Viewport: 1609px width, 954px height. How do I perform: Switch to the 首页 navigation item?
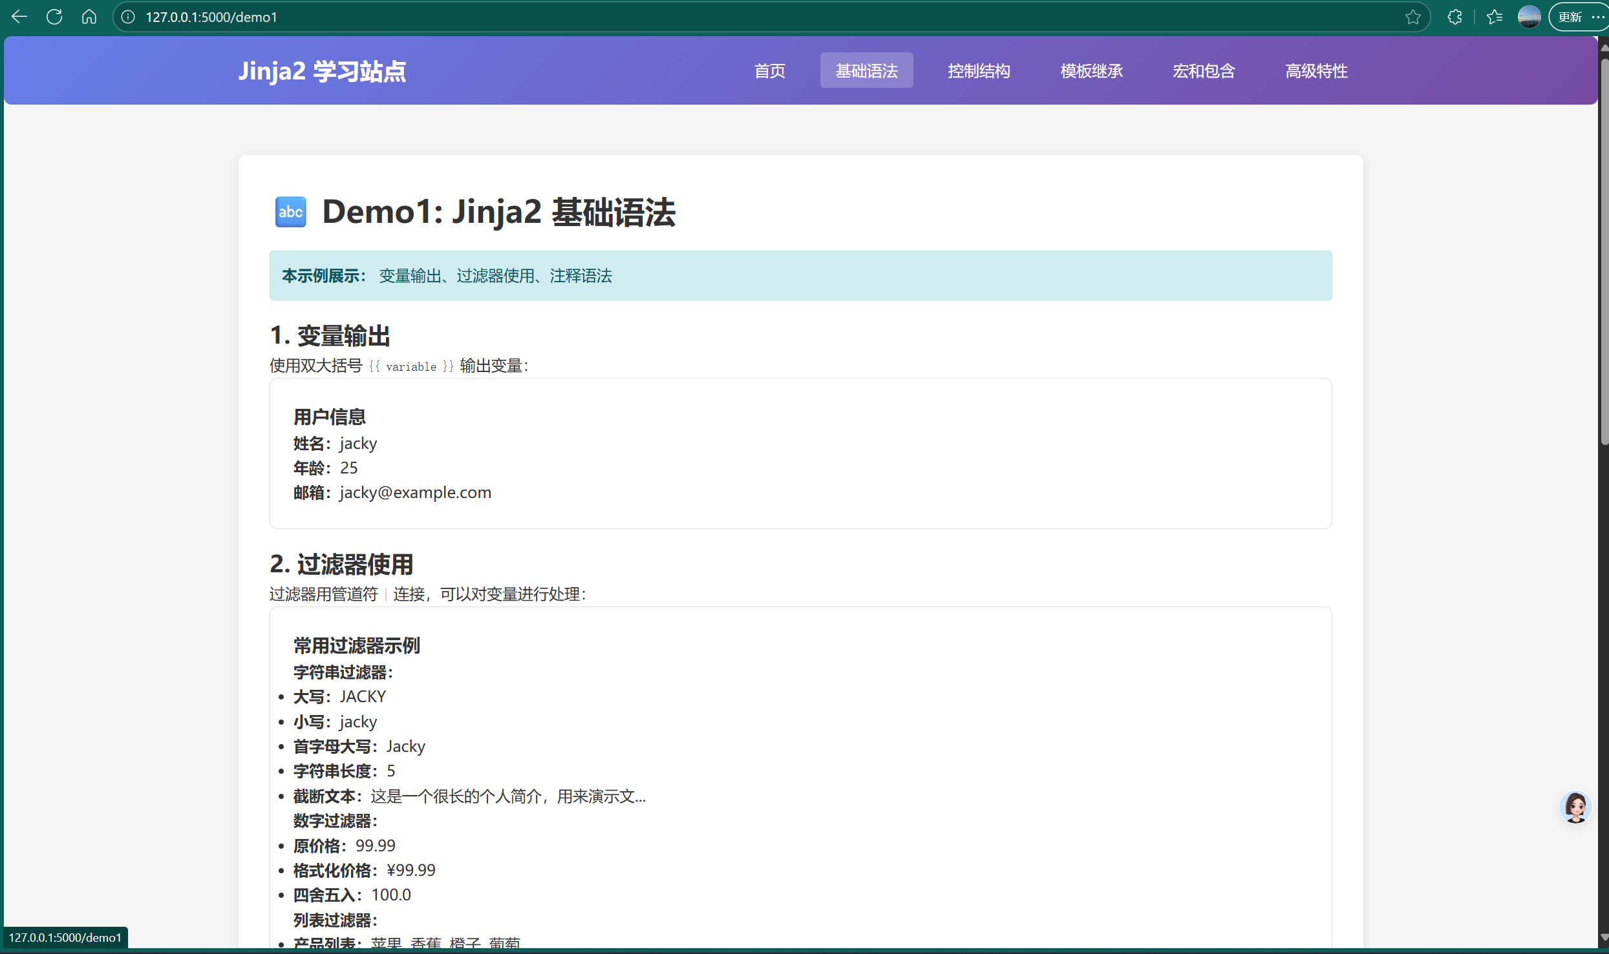pos(769,70)
